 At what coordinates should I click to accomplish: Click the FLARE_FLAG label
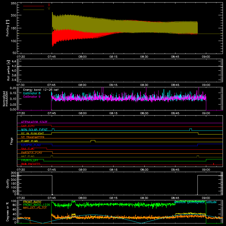[29, 141]
